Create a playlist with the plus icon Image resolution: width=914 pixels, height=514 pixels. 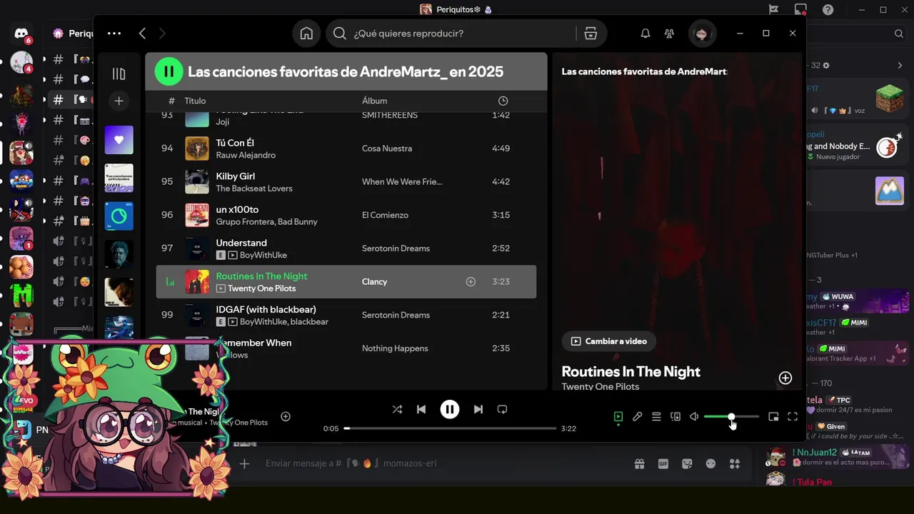click(119, 101)
